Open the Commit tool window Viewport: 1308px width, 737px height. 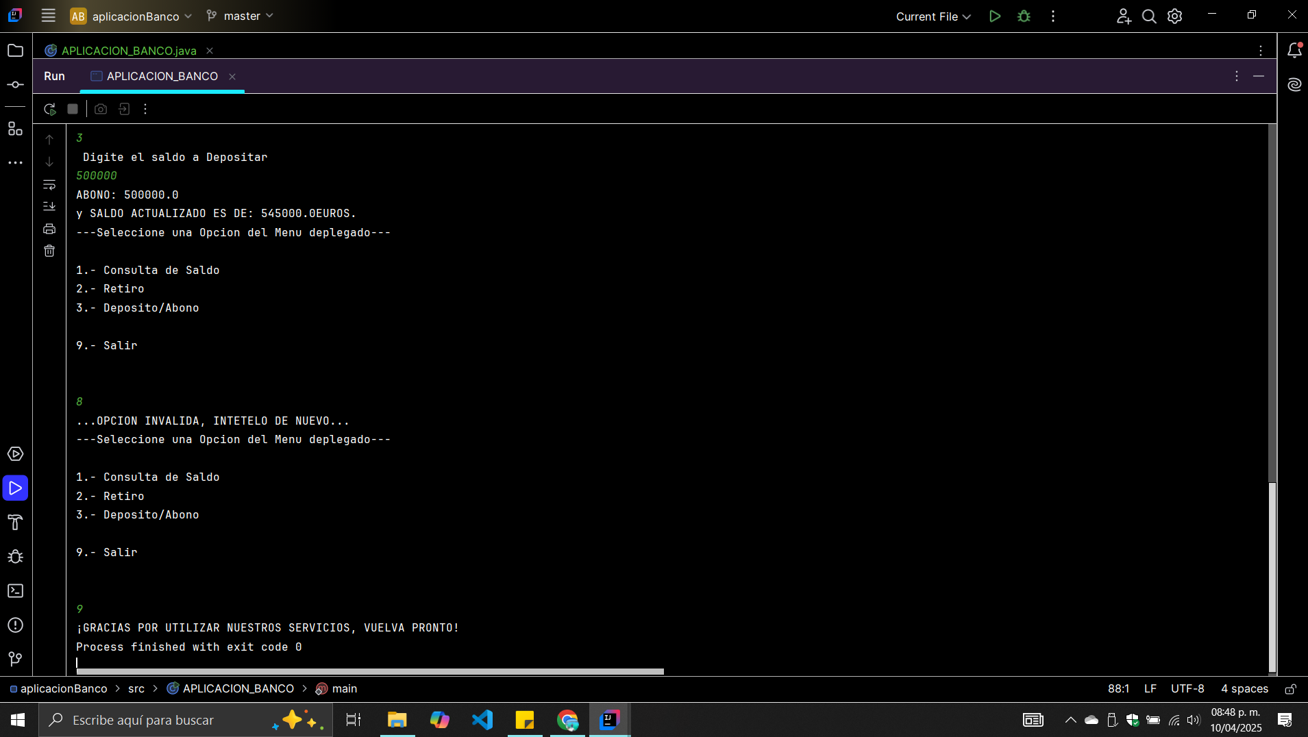[15, 85]
